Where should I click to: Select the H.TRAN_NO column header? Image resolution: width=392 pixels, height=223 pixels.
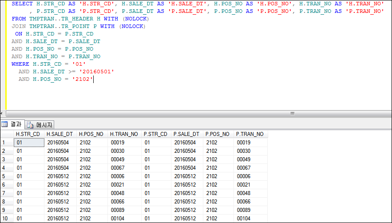coord(124,134)
